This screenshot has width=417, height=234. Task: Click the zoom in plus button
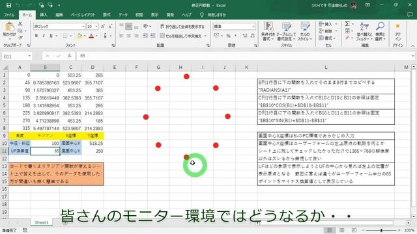pos(399,230)
